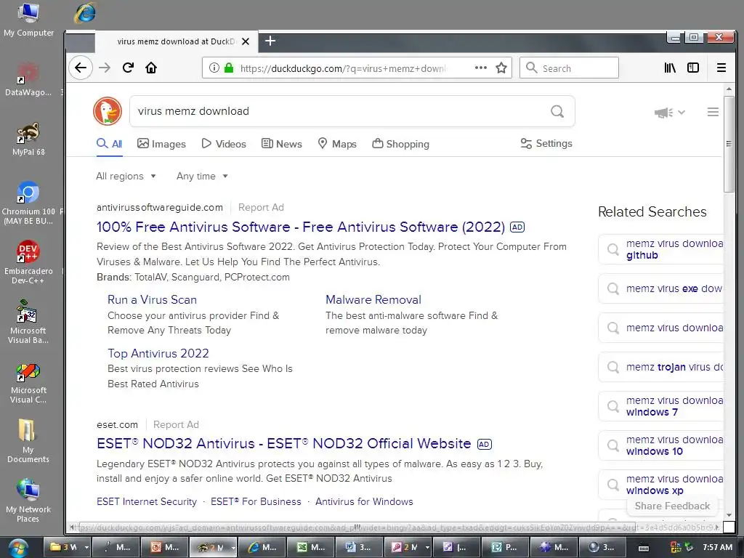The image size is (744, 558).
Task: Click the megaphone spread icon
Action: pos(663,113)
